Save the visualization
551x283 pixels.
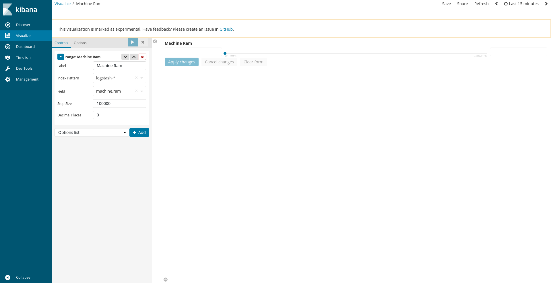coord(446,4)
